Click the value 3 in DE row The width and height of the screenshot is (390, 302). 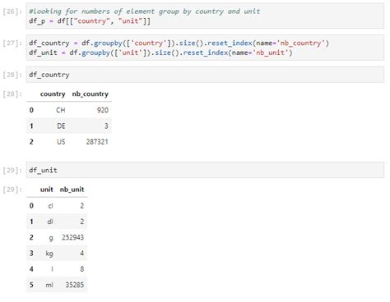[x=106, y=126]
